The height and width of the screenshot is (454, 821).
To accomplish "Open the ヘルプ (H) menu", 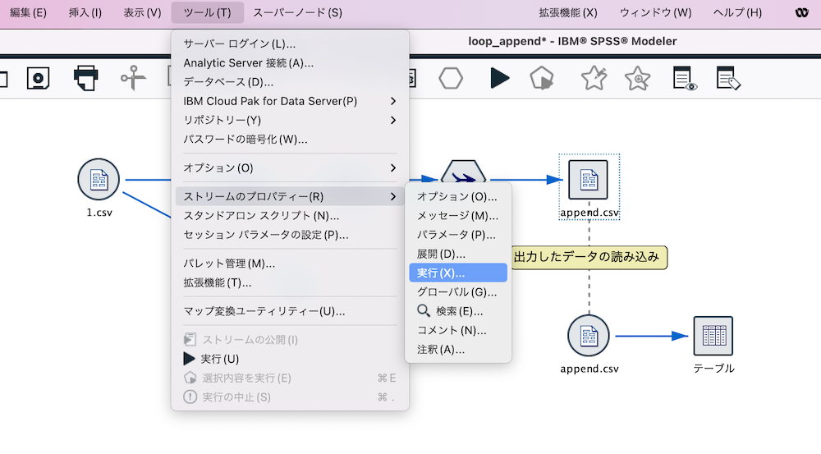I will [737, 12].
